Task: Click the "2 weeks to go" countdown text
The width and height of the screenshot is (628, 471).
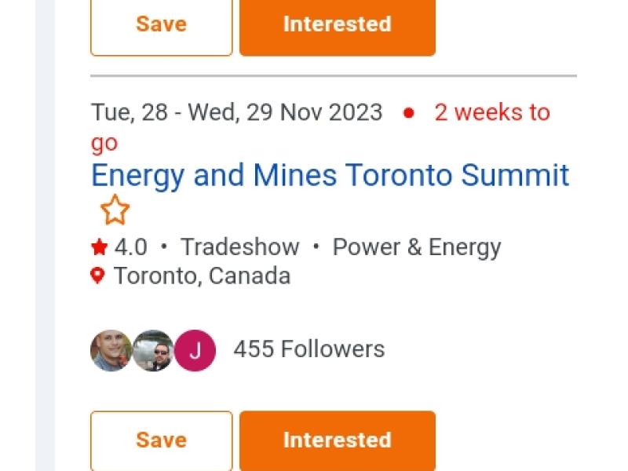Action: point(491,112)
